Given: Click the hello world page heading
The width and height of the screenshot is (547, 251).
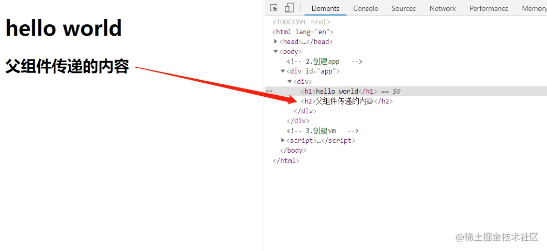Looking at the screenshot, I should tap(64, 28).
